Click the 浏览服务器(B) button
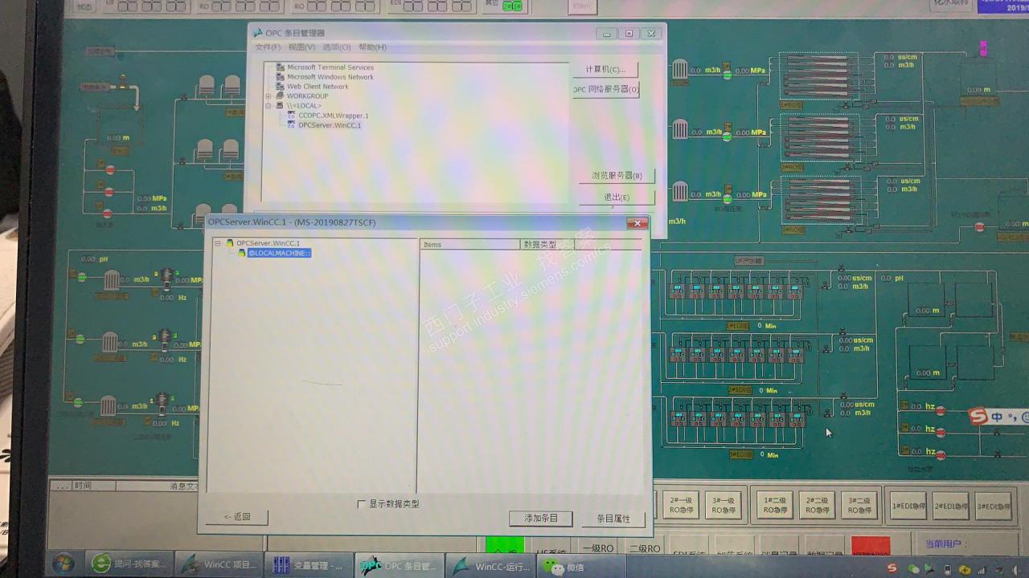Image resolution: width=1029 pixels, height=578 pixels. (617, 176)
